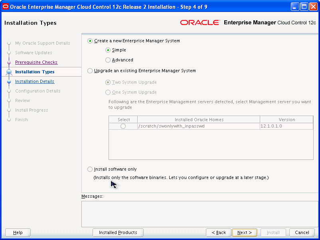Click the Prerequisite Checks step marker dot
This screenshot has height=240, width=320.
point(9,63)
